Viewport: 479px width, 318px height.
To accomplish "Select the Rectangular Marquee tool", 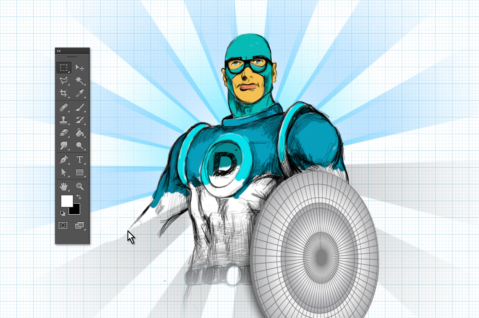I will 64,68.
